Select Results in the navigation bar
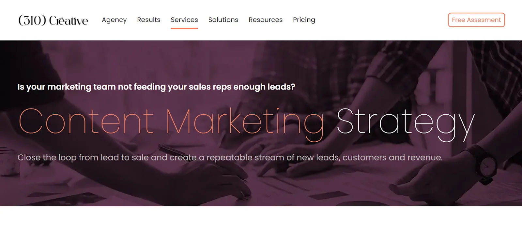Screen dimensions: 522x226 point(149,20)
